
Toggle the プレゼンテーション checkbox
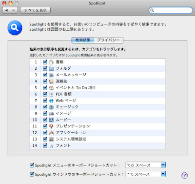tap(45, 126)
